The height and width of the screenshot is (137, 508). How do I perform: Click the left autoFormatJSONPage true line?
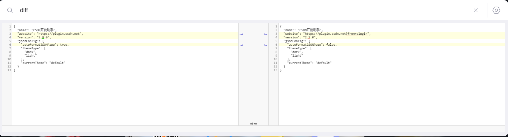(x=45, y=45)
